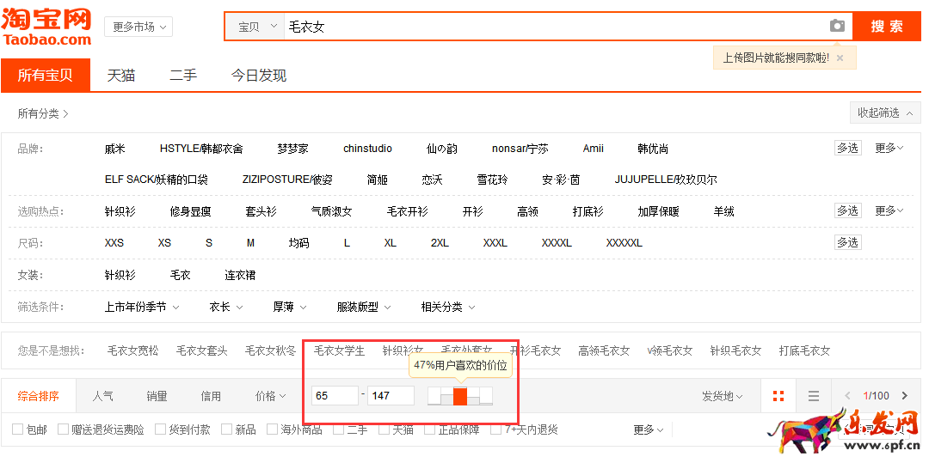This screenshot has height=463, width=929.
Task: Choose 连衣裙 under 女装
Action: pyautogui.click(x=240, y=275)
